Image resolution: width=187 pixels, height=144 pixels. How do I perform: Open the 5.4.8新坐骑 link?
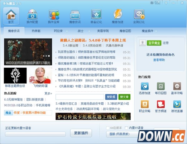70,46
